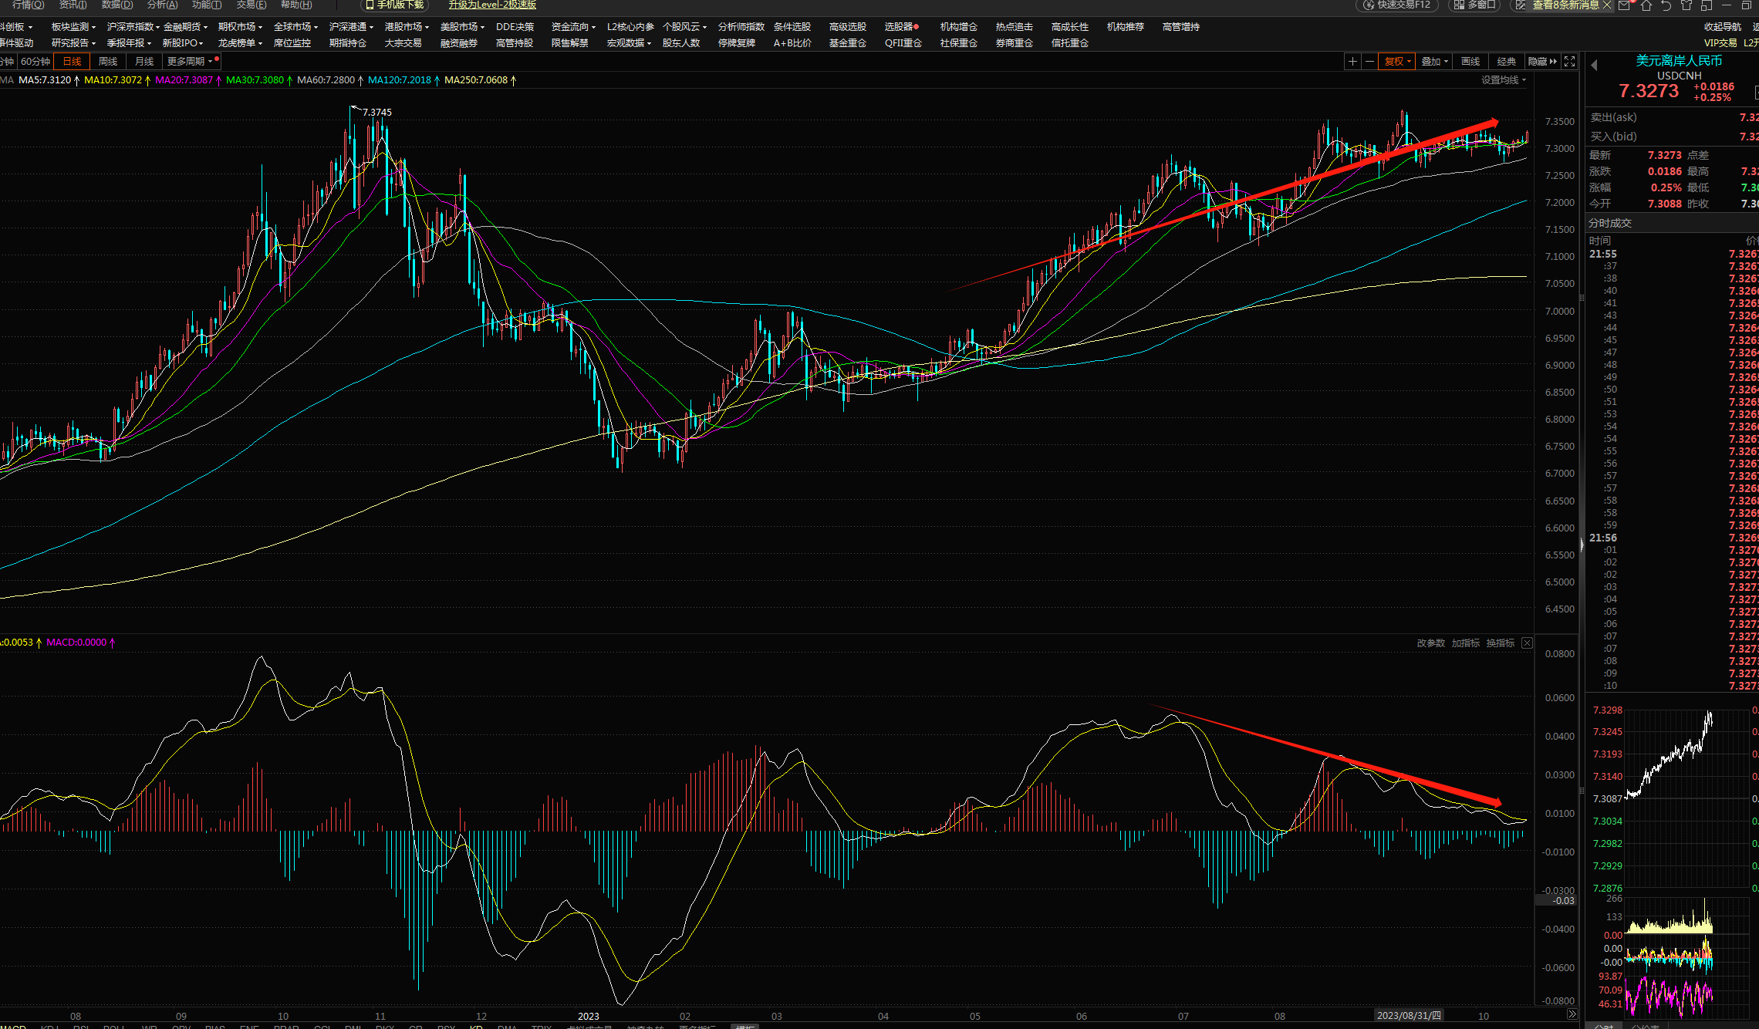Click the MA20 magenta legend label
This screenshot has width=1759, height=1029.
(184, 79)
